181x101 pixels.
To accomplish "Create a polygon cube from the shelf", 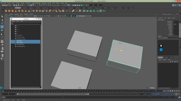I will (x=9, y=11).
